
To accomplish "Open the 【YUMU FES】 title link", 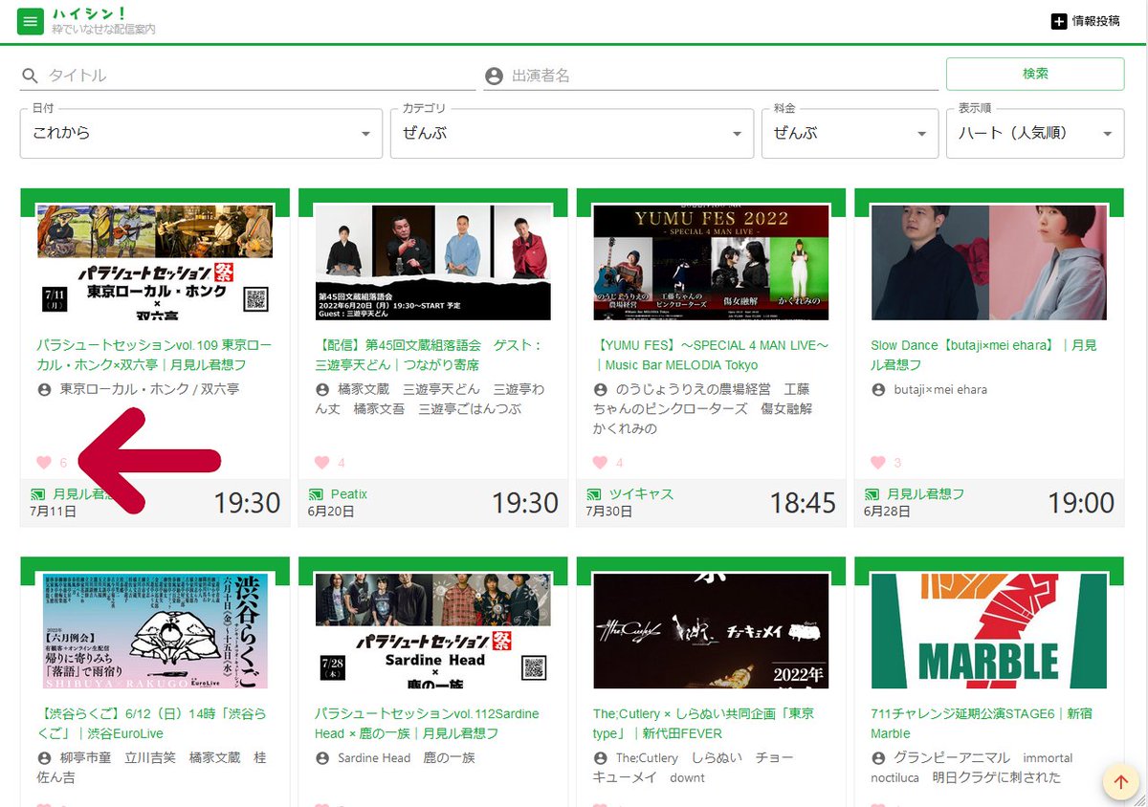I will (711, 355).
